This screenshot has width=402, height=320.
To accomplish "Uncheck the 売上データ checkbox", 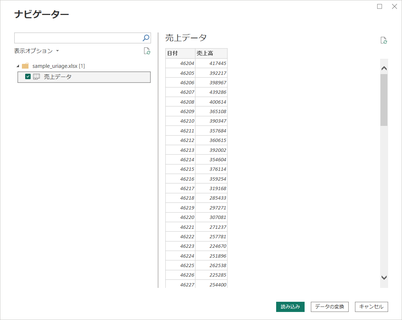I will (x=28, y=76).
